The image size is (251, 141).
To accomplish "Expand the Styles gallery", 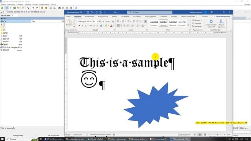I will 188,26.
